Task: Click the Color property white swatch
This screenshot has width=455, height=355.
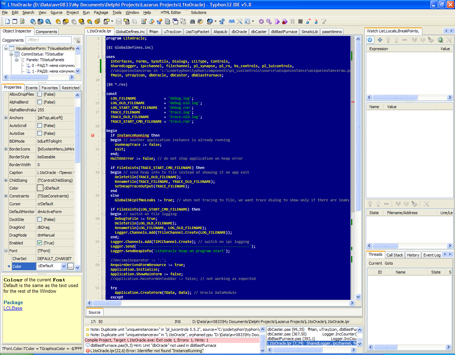Action: (x=40, y=188)
